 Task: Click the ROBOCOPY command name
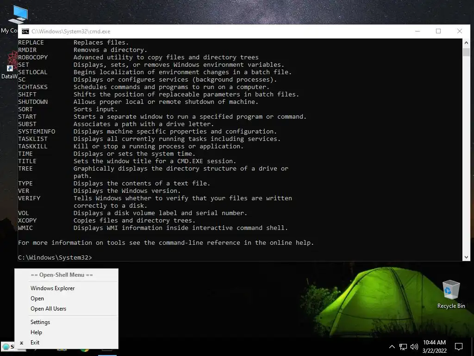pos(33,57)
